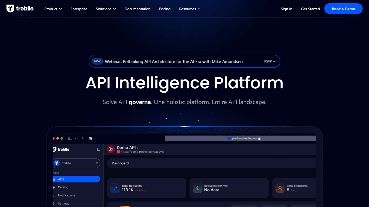Click the No data value
369x207 pixels.
coord(212,190)
